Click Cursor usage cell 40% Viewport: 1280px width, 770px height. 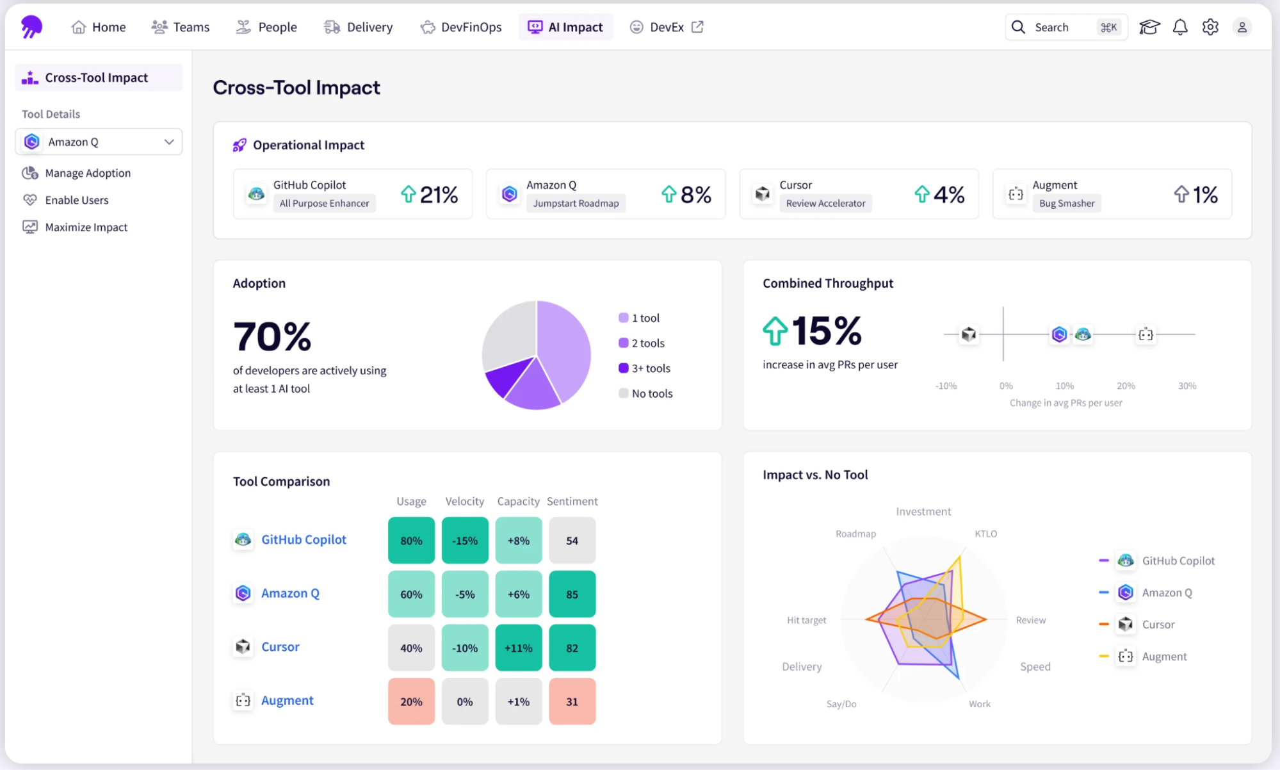tap(411, 648)
